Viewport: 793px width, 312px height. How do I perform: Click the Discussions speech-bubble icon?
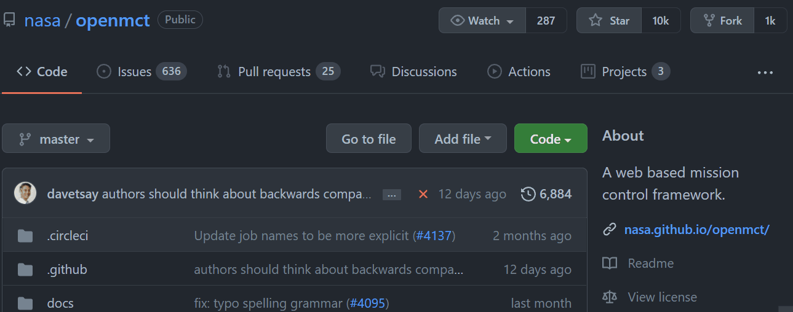coord(378,71)
